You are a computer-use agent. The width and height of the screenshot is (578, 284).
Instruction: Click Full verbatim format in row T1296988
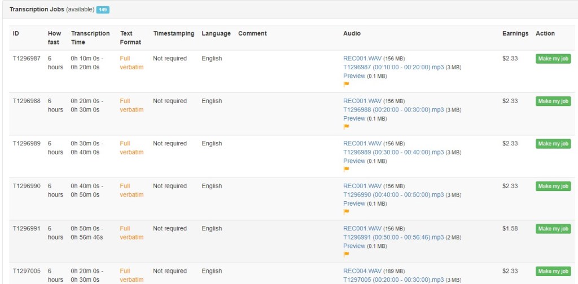pos(132,105)
